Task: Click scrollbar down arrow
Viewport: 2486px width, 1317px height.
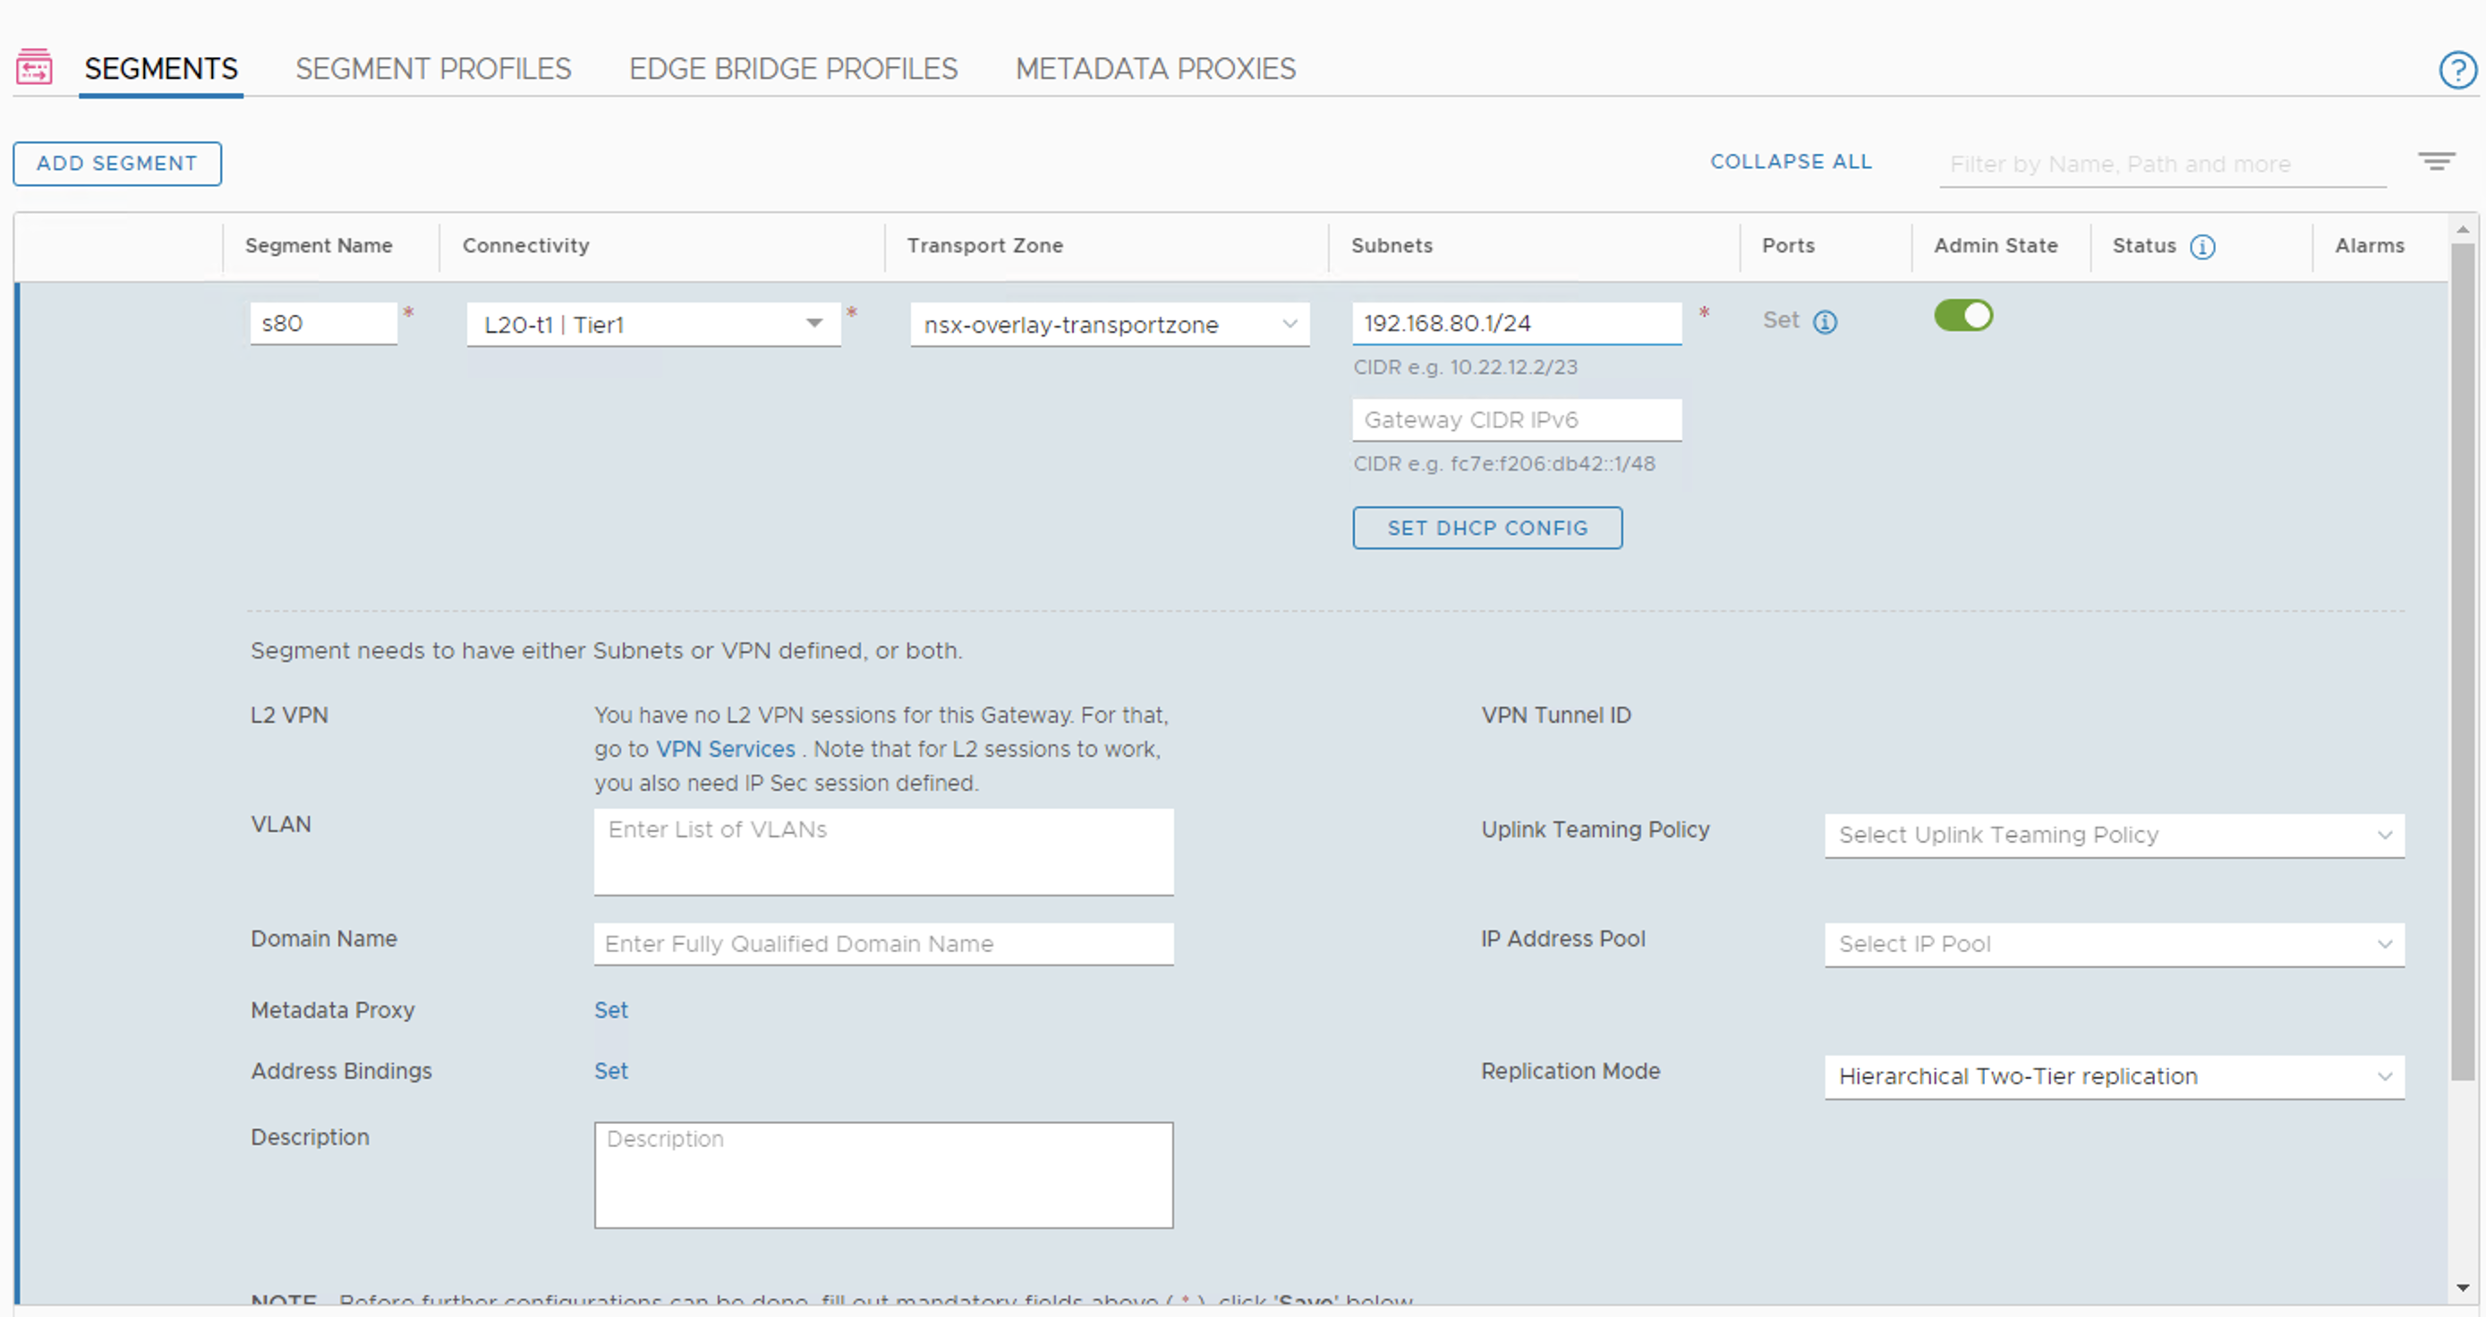Action: pos(2463,1287)
